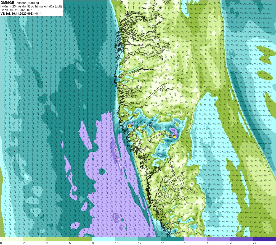Click the pale cream 0–2 m/s legend swatch

pos(12,239)
